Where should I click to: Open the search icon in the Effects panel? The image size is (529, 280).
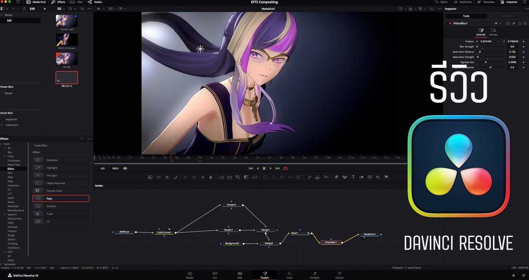coord(82,139)
